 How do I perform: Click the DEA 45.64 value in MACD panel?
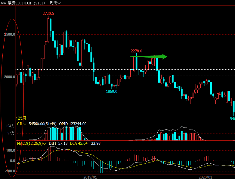79,143
